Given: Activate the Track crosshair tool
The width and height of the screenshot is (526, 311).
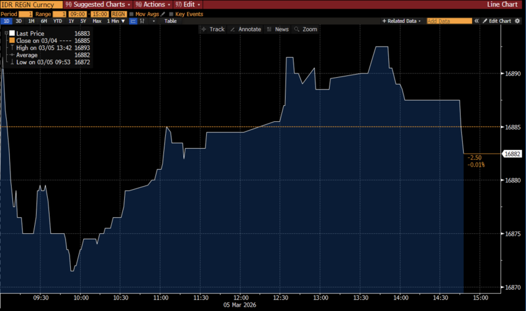Looking at the screenshot, I should point(213,29).
